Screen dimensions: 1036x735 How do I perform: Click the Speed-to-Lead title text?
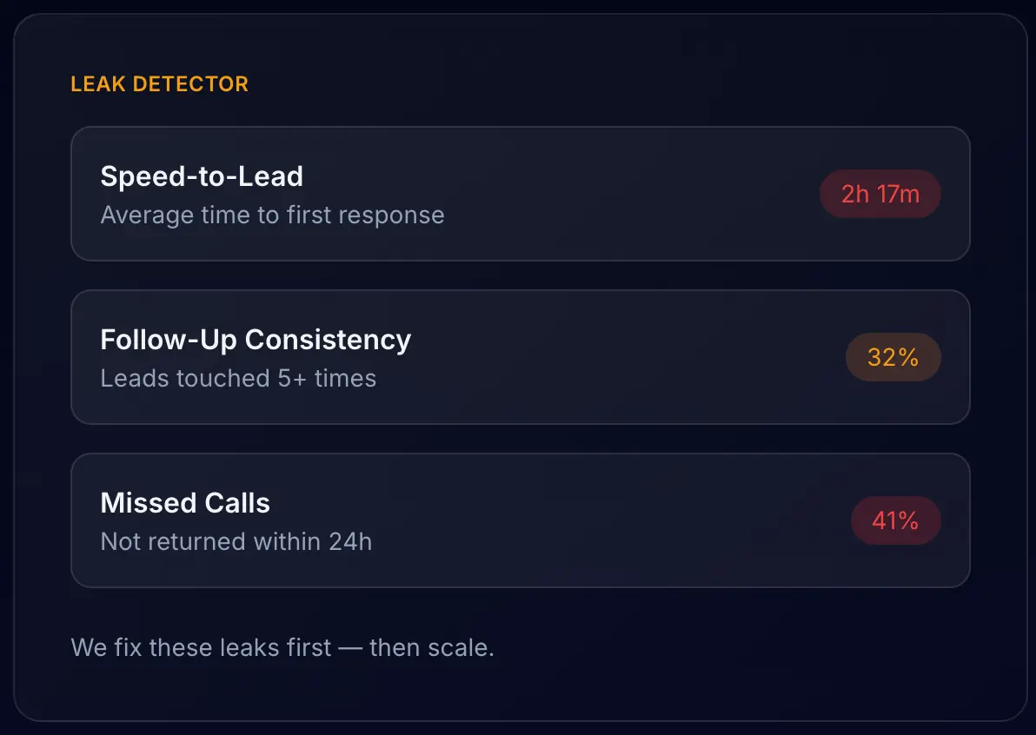click(x=202, y=176)
